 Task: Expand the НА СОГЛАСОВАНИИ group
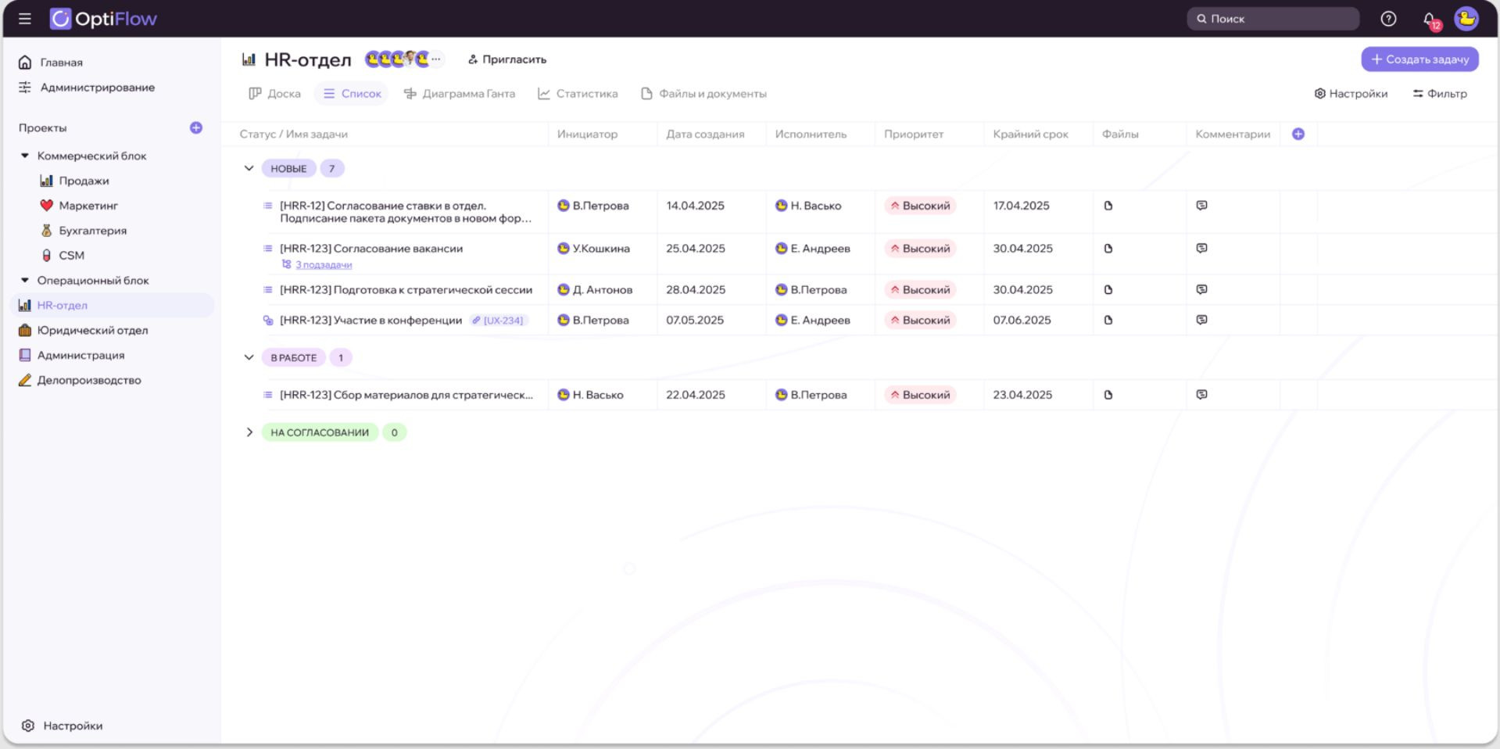coord(249,432)
